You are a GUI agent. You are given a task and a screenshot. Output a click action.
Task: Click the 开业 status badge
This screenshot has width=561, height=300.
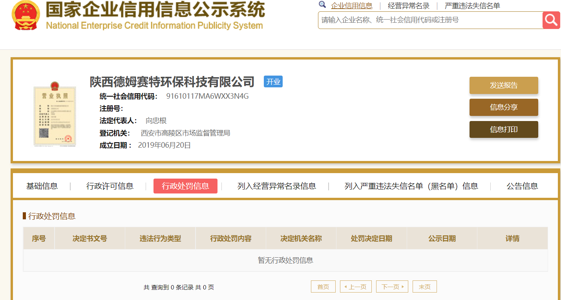[x=273, y=81]
